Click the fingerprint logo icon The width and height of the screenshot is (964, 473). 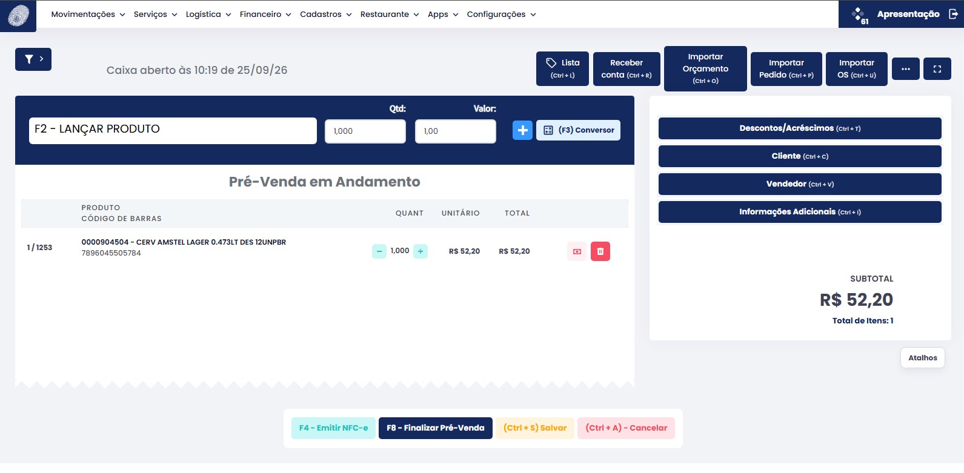pyautogui.click(x=18, y=16)
